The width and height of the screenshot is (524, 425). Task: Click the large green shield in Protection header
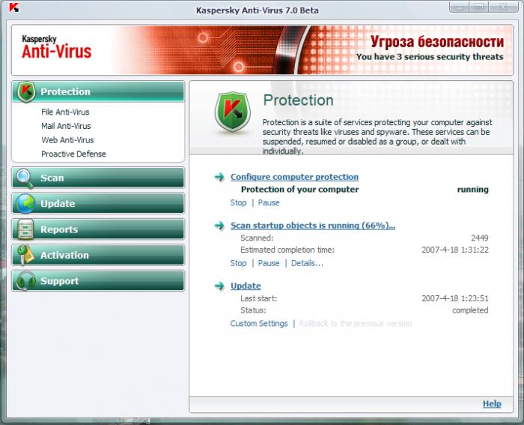[233, 112]
